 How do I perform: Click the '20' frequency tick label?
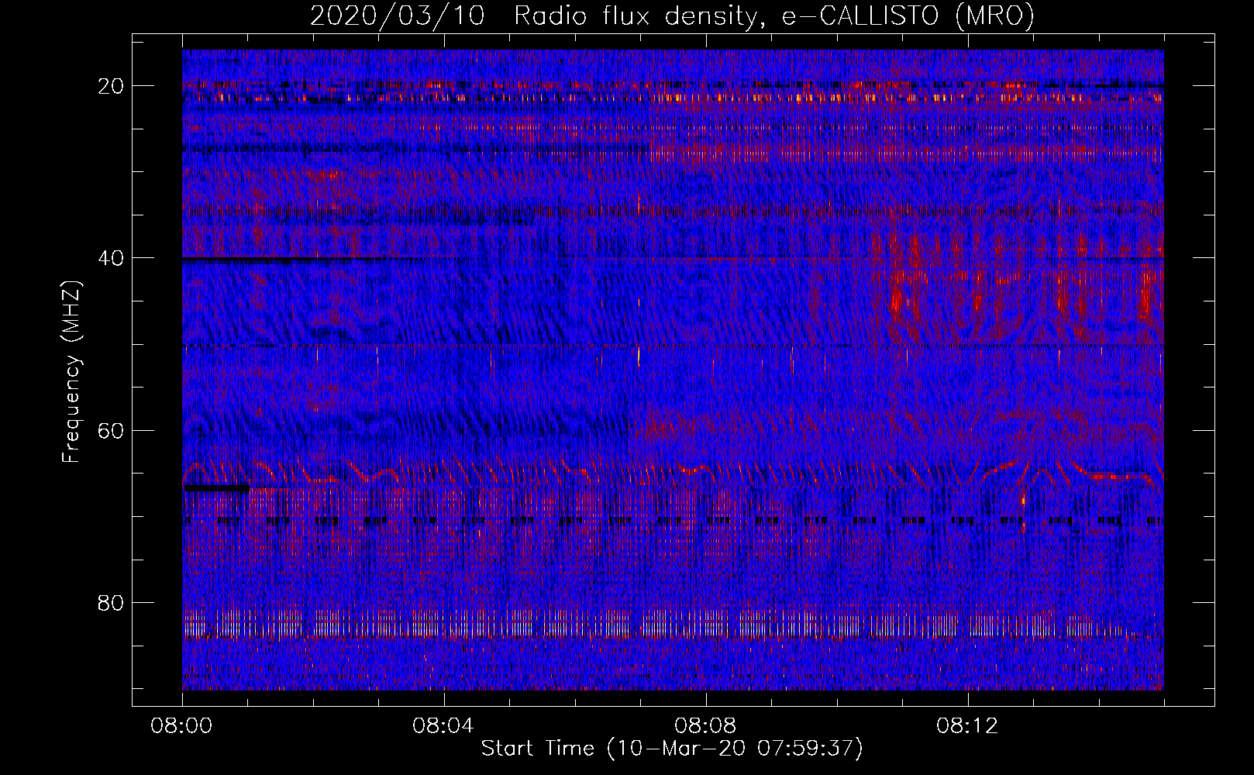tap(112, 86)
